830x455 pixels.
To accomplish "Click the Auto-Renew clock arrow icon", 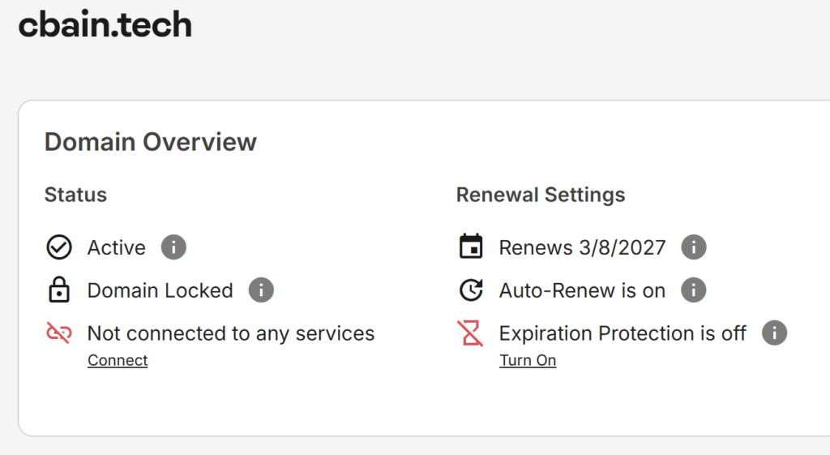I will pyautogui.click(x=471, y=290).
